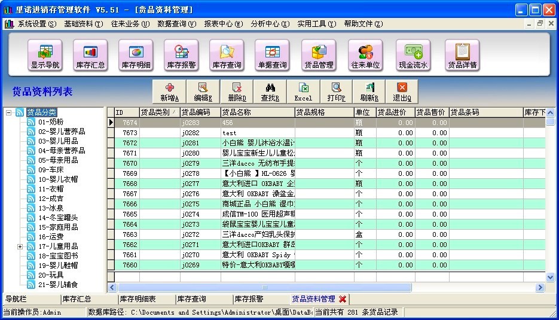Viewport: 559px width, 320px height.
Task: Click vertical scrollbar up arrow
Action: click(x=550, y=112)
